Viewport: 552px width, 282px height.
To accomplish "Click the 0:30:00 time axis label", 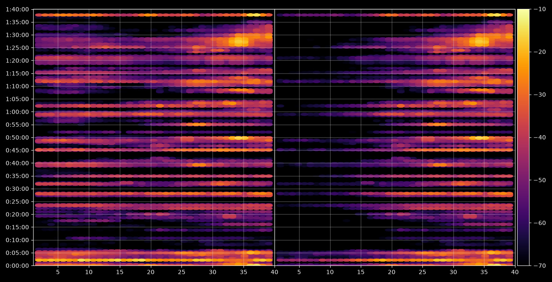I will [17, 189].
